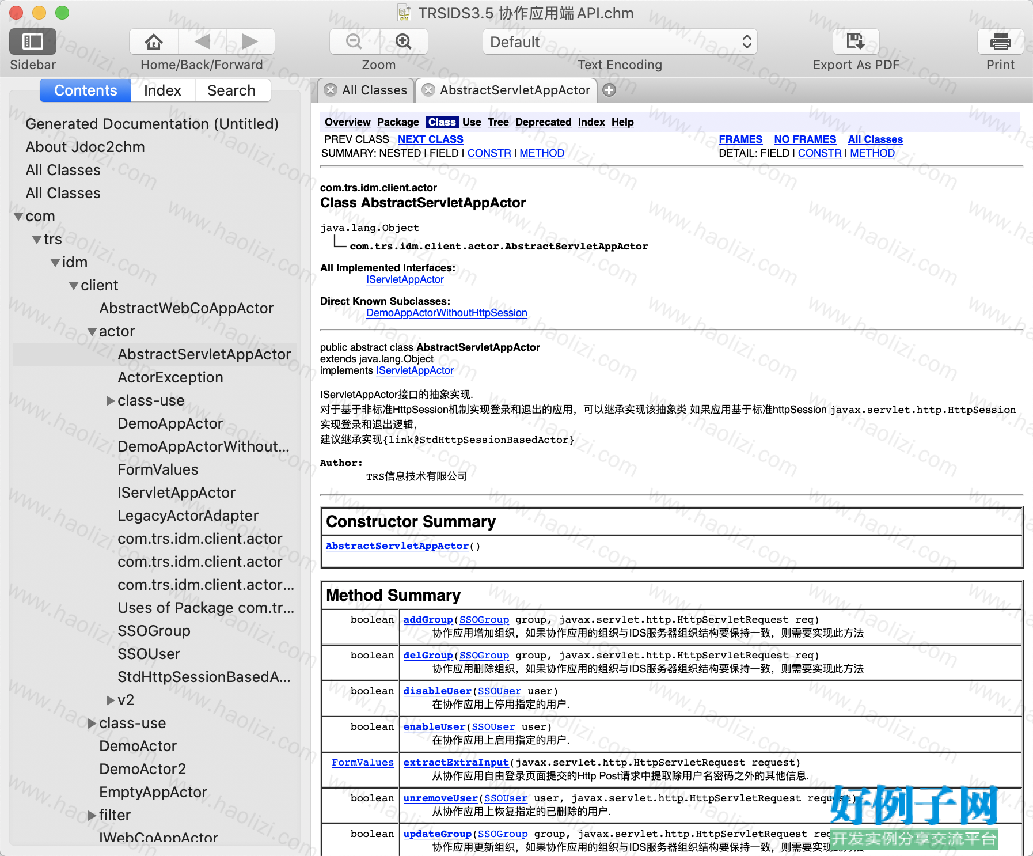The image size is (1033, 856).
Task: Select DemoAppActor in the tree
Action: 170,424
